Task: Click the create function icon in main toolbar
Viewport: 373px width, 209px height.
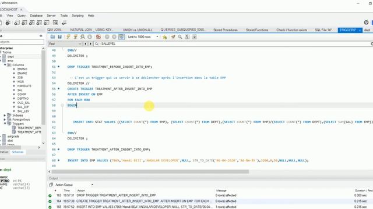Action: 47,23
